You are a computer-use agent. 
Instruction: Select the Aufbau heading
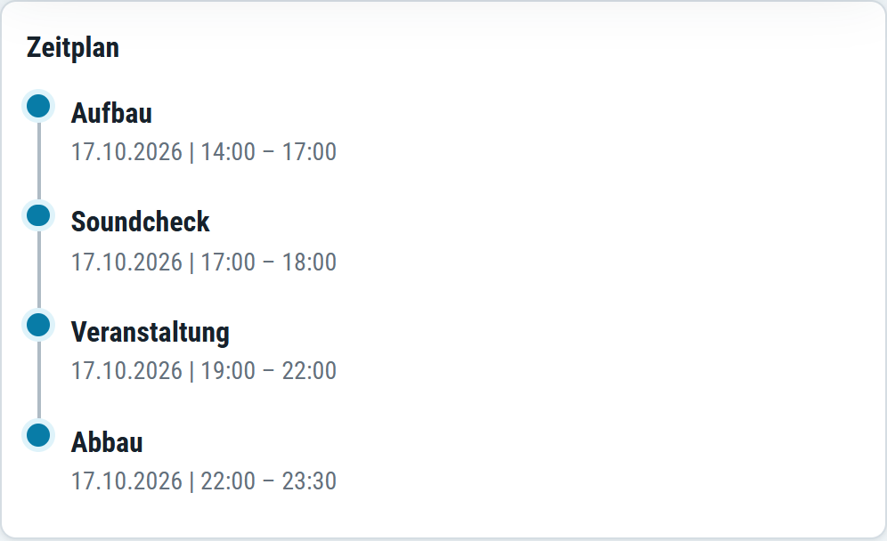click(111, 113)
